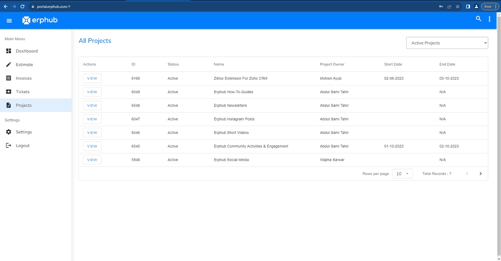Click the Settings gear icon
Screen dimensions: 501x261
coord(9,132)
